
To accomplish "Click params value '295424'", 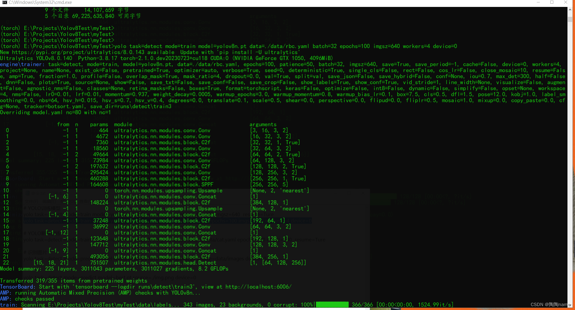I will click(99, 173).
